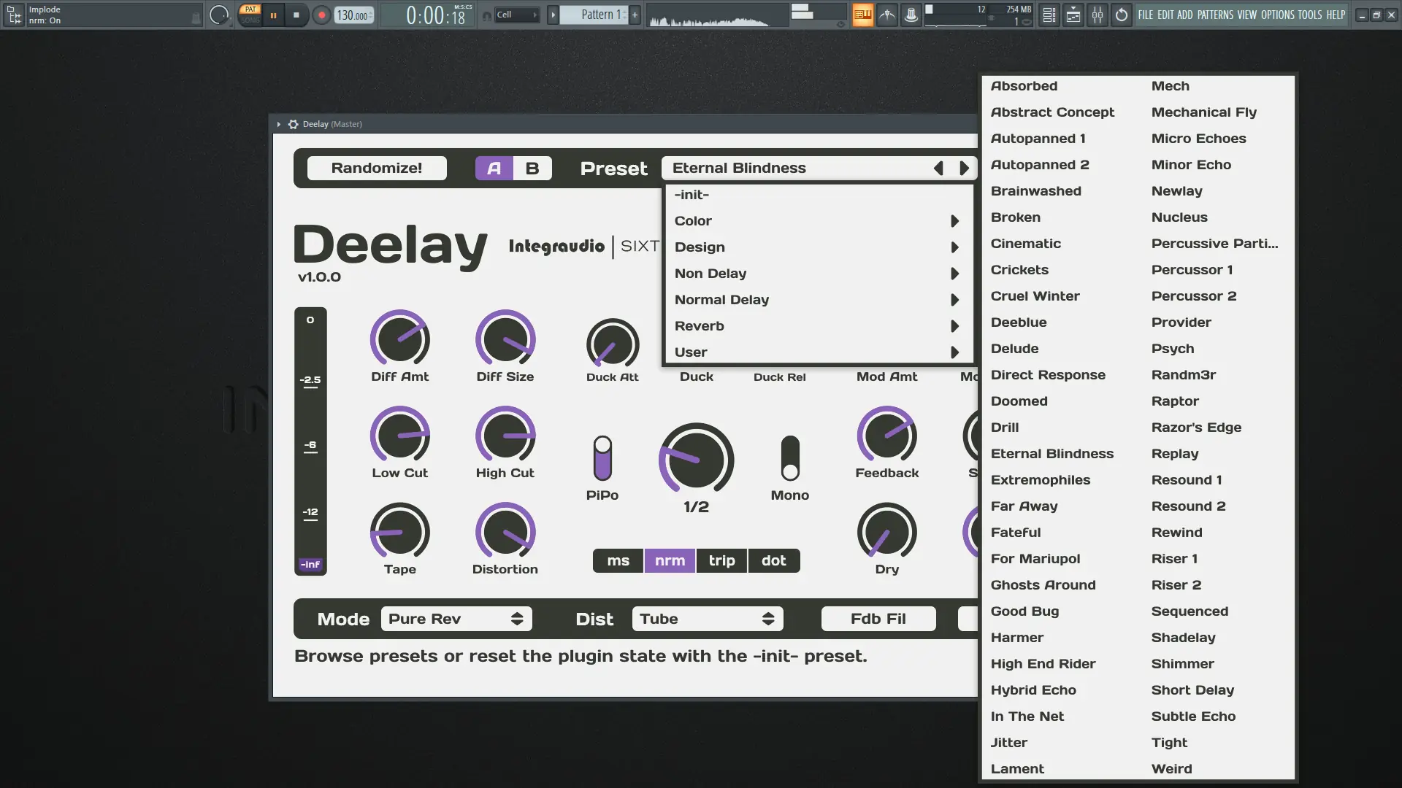Open the mixer window icon

coord(1098,15)
